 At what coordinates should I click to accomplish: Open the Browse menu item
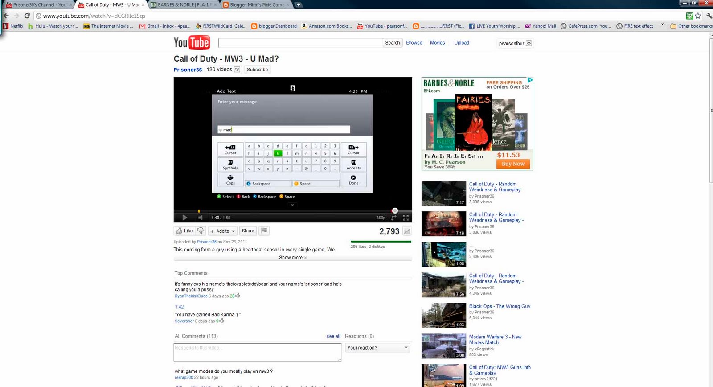(x=414, y=43)
